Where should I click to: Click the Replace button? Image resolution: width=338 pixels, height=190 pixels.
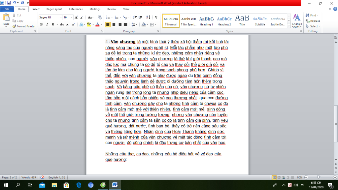pos(313,21)
